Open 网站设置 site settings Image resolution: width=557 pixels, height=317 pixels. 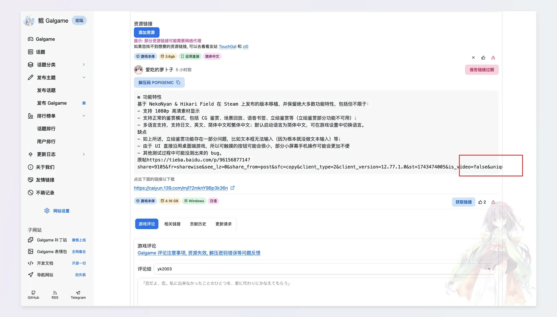pyautogui.click(x=57, y=211)
